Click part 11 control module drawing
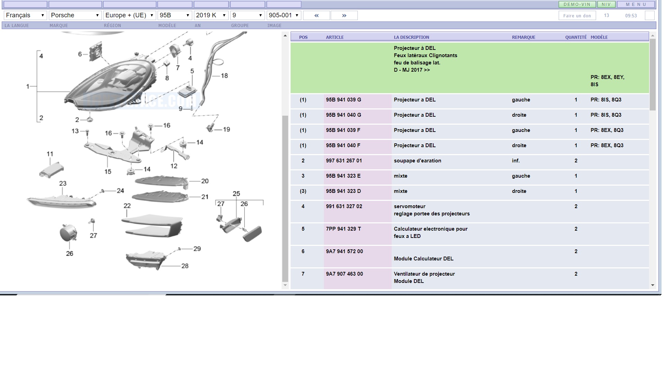This screenshot has width=665, height=374. (52, 170)
